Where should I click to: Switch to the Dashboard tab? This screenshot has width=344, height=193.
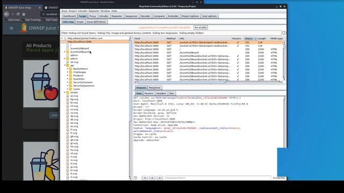pos(69,16)
